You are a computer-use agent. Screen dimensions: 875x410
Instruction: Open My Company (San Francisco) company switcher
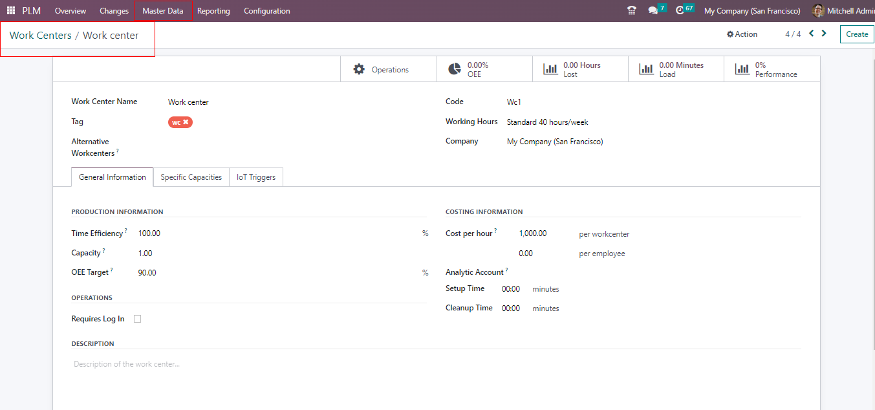[x=751, y=11]
